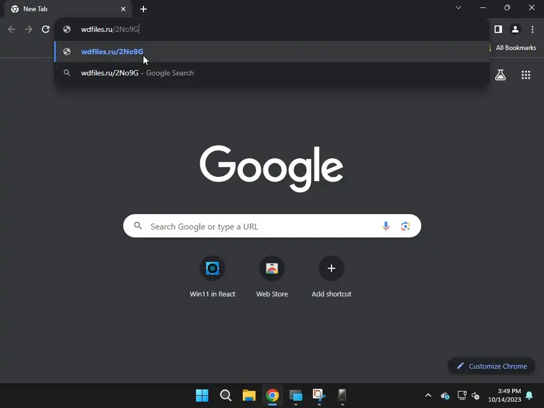The height and width of the screenshot is (408, 544).
Task: Open the phone-shaped app in taskbar
Action: pyautogui.click(x=343, y=395)
